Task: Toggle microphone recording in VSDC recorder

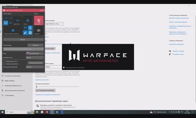Action: pos(30,28)
